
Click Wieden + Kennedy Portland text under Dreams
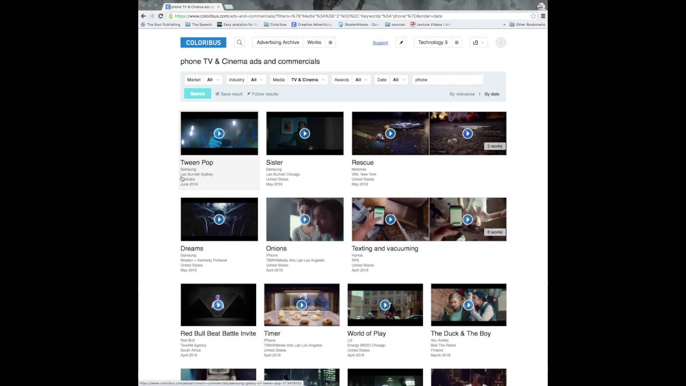pyautogui.click(x=204, y=261)
